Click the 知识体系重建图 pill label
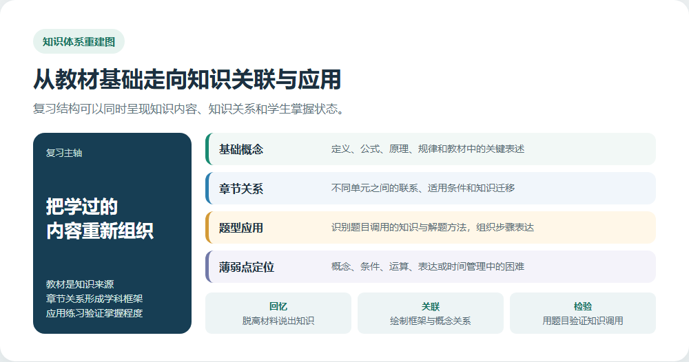This screenshot has width=689, height=362. [x=79, y=42]
